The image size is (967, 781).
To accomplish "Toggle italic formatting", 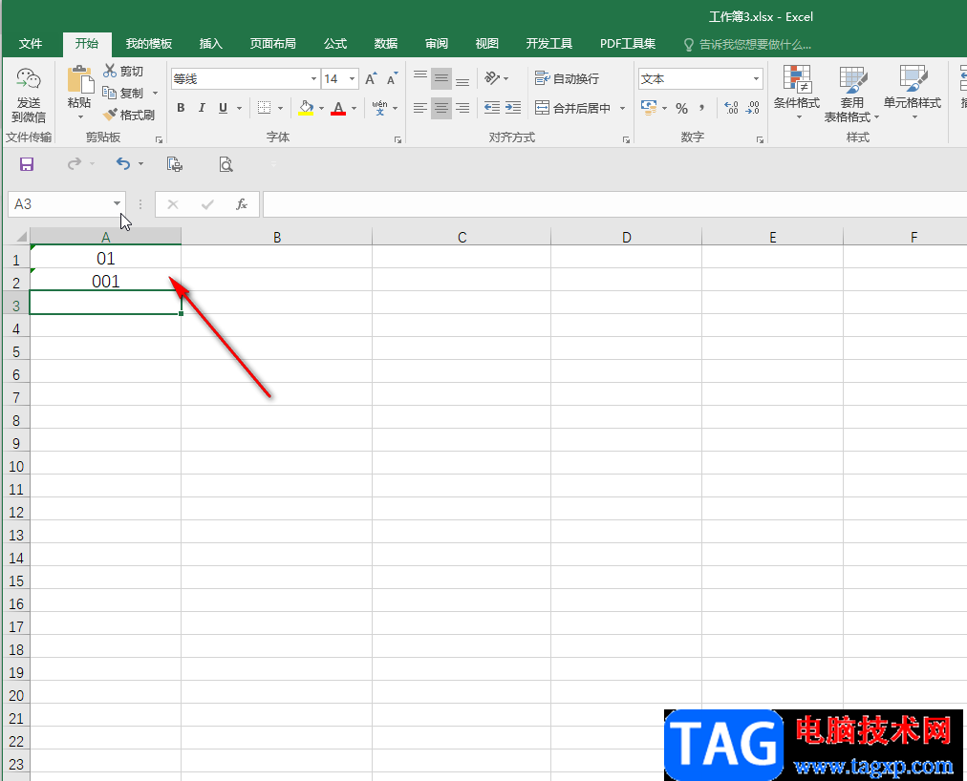I will [x=202, y=108].
